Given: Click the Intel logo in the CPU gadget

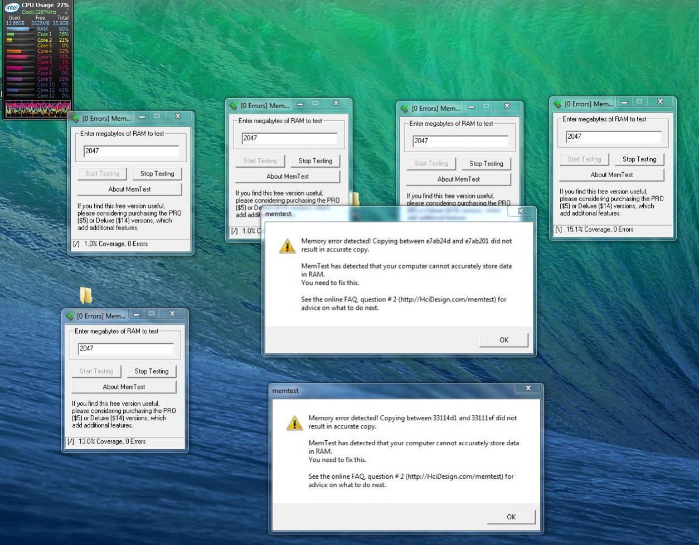Looking at the screenshot, I should click(x=12, y=7).
